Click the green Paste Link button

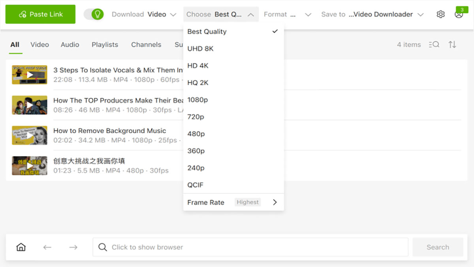pos(40,14)
